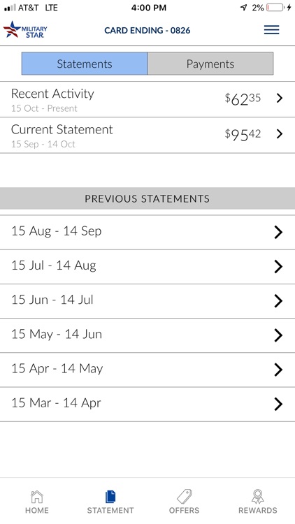Open the hamburger menu icon
Image resolution: width=295 pixels, height=524 pixels.
271,30
